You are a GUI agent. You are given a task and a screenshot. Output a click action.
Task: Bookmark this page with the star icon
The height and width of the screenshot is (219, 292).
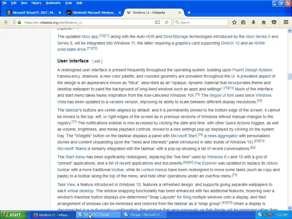coord(234,22)
